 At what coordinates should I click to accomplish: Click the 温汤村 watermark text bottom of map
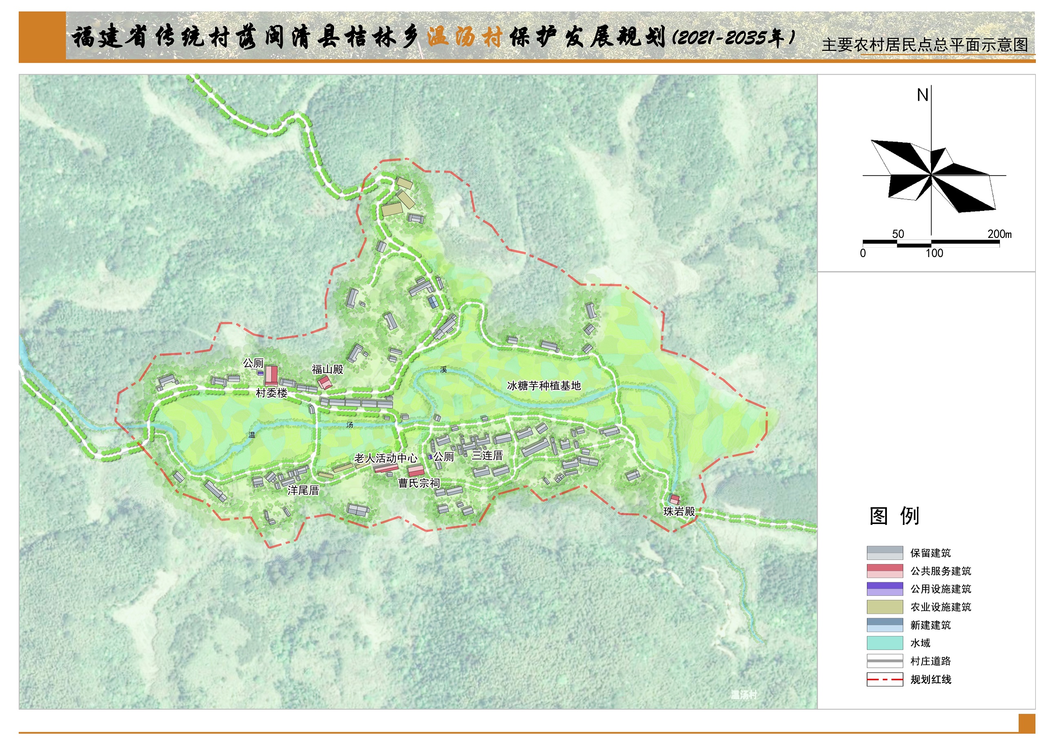(x=744, y=695)
